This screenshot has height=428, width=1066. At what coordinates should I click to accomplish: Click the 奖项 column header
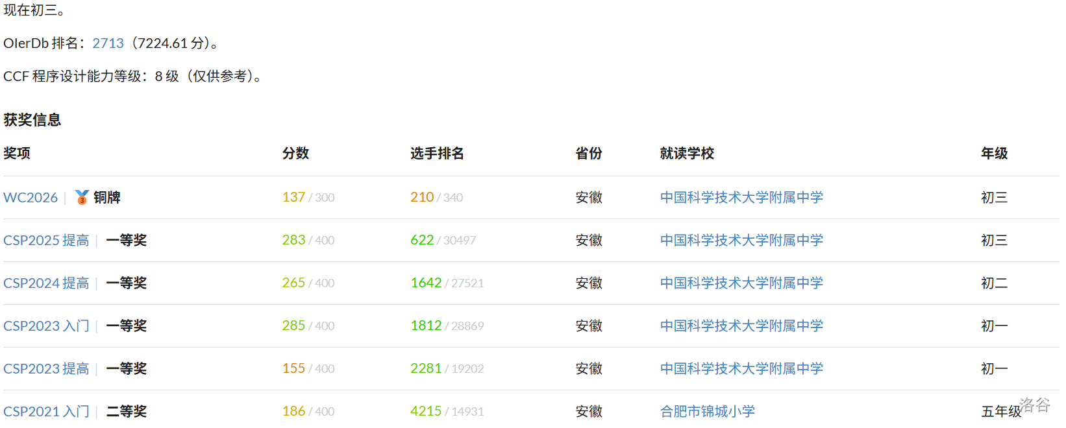coord(17,153)
